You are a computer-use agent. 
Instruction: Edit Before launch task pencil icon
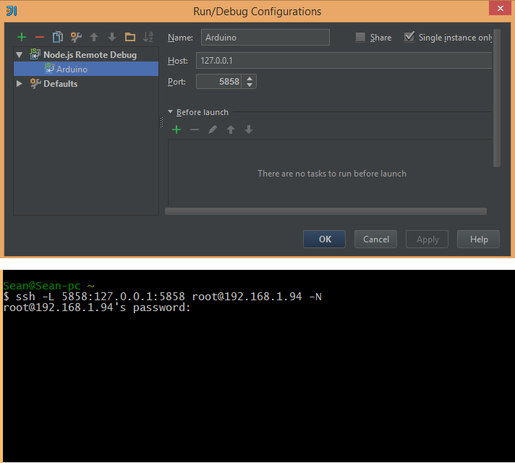[213, 129]
